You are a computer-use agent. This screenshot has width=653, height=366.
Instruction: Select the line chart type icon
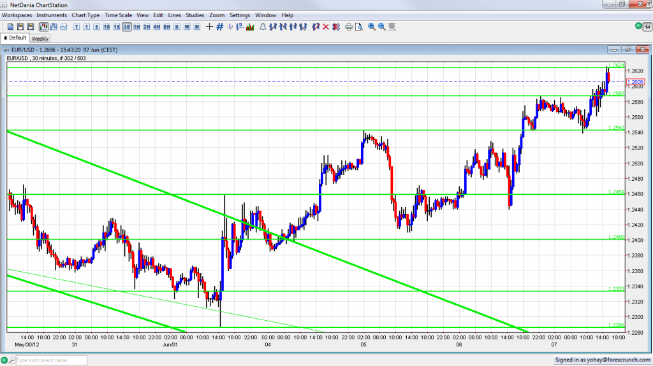[x=64, y=27]
